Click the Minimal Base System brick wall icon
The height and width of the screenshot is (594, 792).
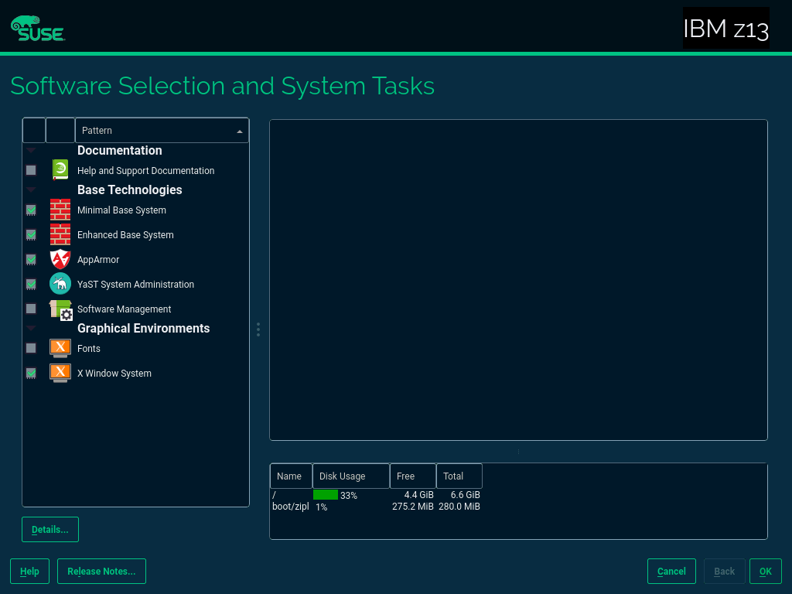(60, 210)
